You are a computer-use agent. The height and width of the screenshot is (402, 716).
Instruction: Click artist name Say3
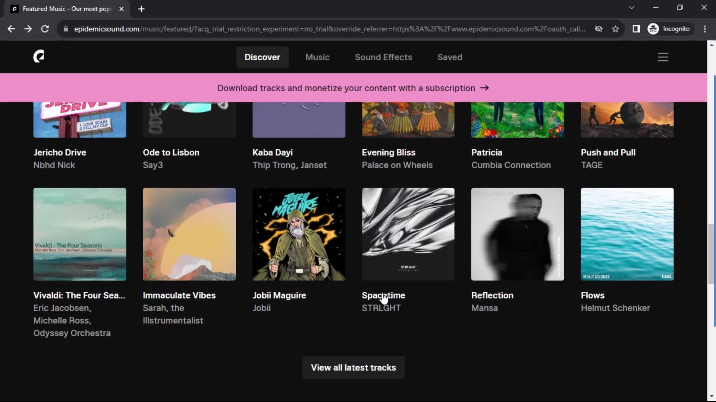[x=153, y=165]
